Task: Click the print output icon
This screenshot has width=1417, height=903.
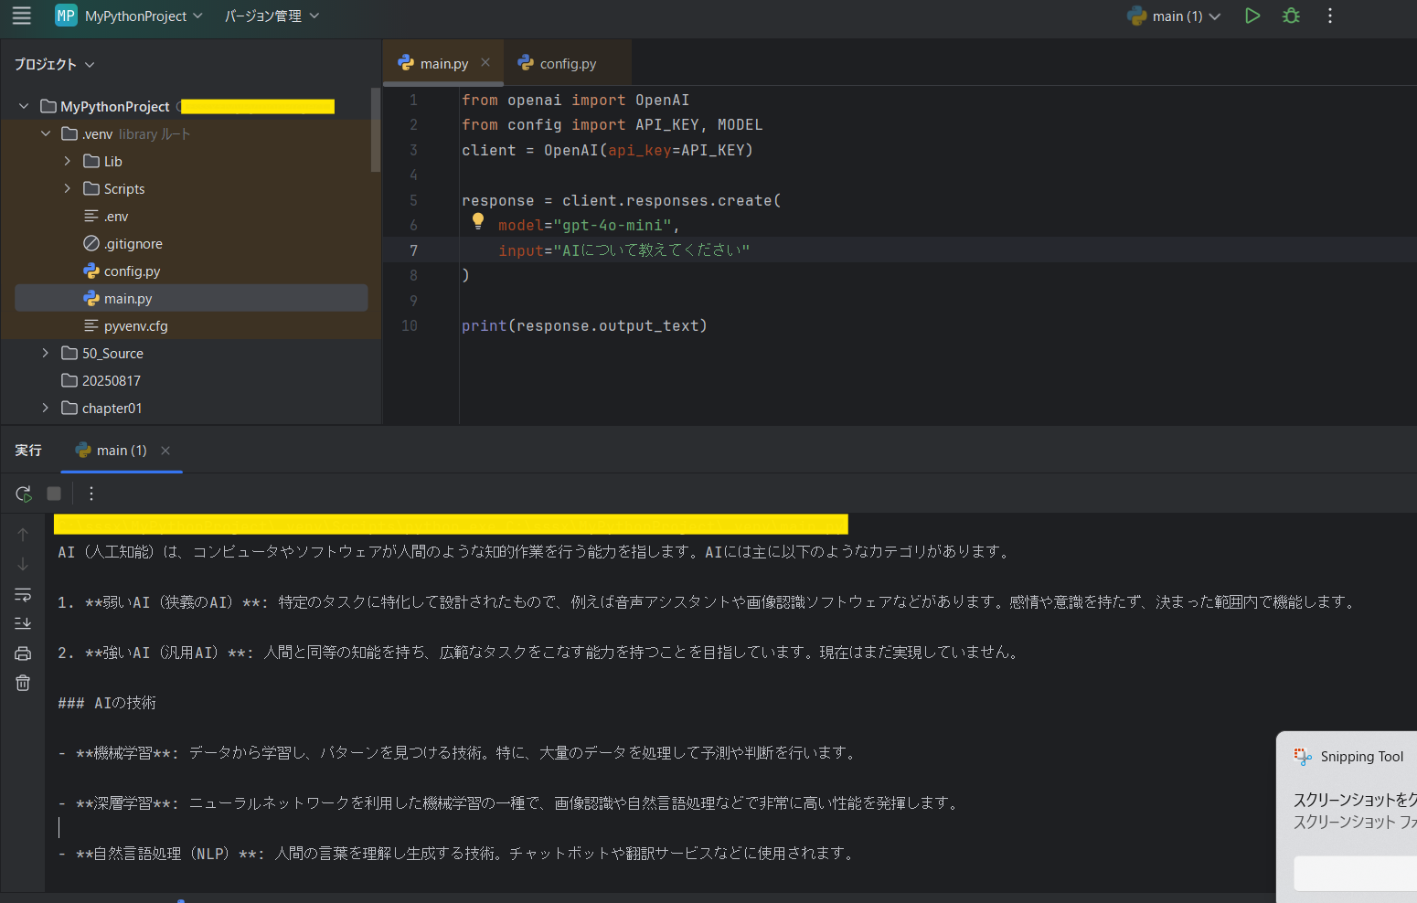Action: pos(23,653)
